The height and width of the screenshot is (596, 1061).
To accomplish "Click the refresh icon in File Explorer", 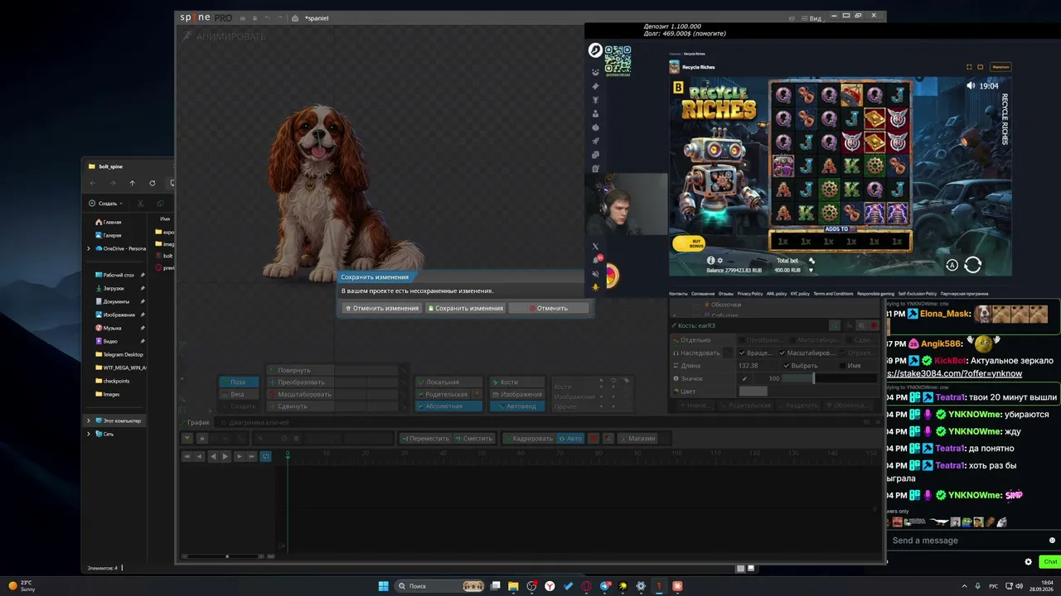I will tap(153, 183).
